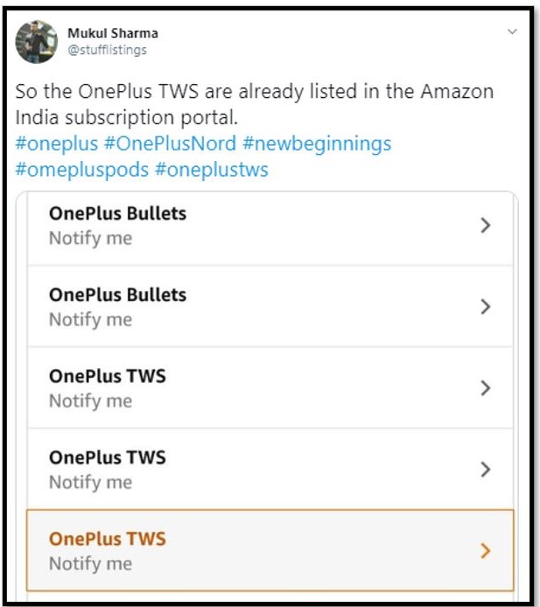Image resolution: width=540 pixels, height=607 pixels.
Task: Select the first OnePlus Bullets title
Action: tap(117, 213)
